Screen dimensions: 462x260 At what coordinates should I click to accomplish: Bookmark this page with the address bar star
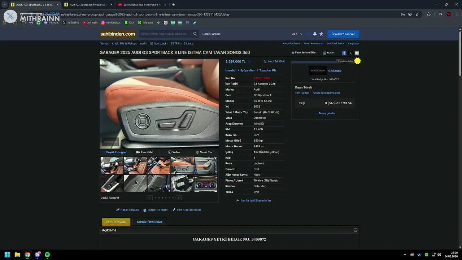[x=417, y=14]
